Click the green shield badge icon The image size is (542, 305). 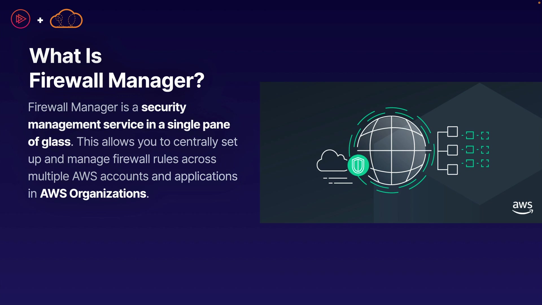coord(358,165)
